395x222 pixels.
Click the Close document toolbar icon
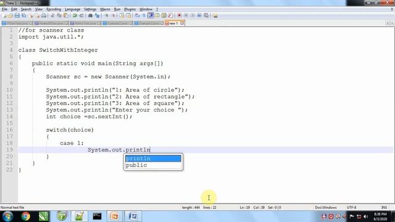point(31,15)
